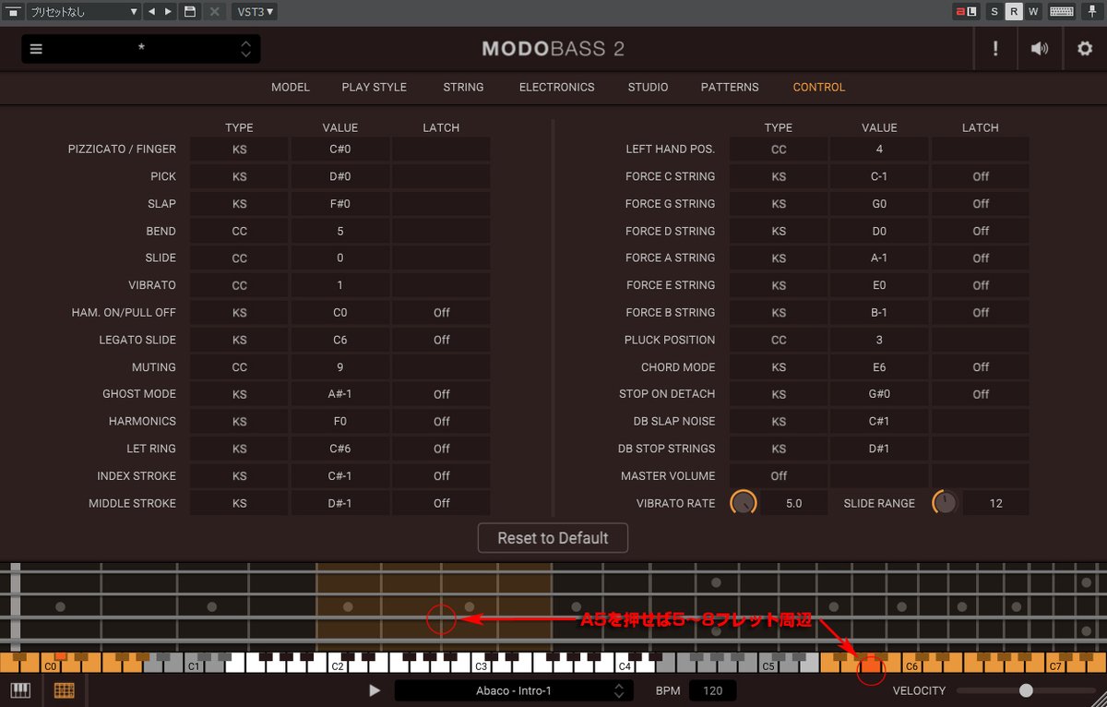Click the SLIDE RANGE value 12
This screenshot has height=707, width=1107.
(996, 504)
